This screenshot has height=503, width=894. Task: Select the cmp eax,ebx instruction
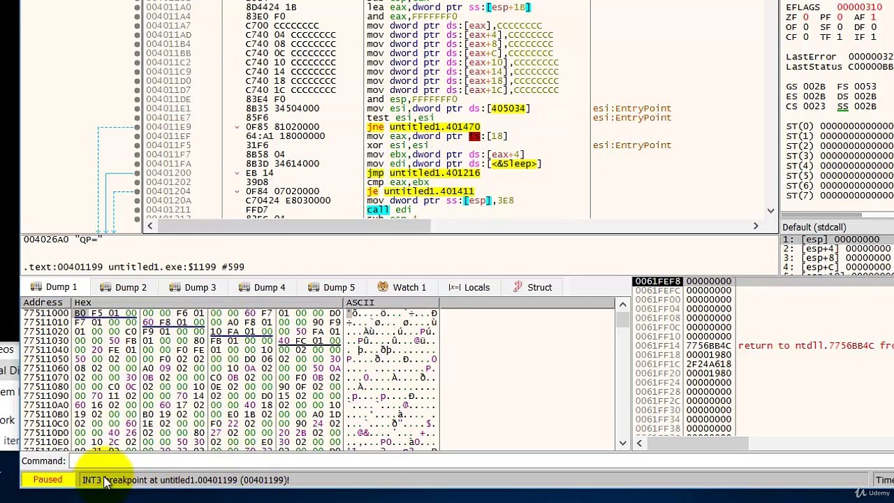397,182
